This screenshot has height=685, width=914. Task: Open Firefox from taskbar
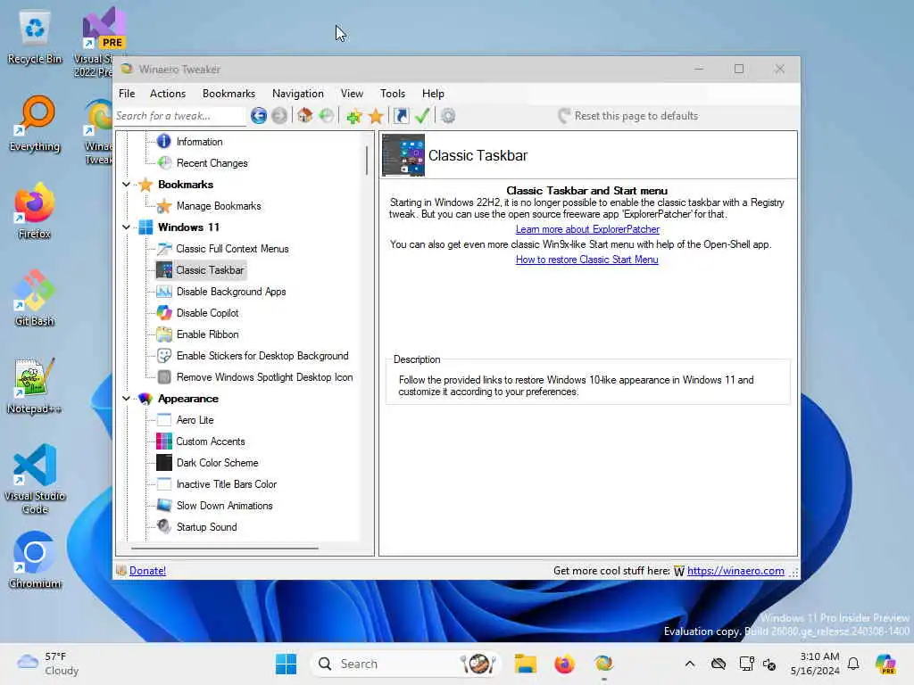tap(564, 664)
